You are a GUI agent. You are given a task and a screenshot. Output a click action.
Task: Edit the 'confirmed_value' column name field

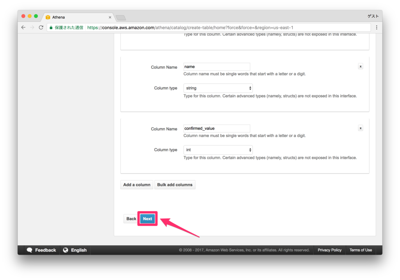pyautogui.click(x=216, y=128)
